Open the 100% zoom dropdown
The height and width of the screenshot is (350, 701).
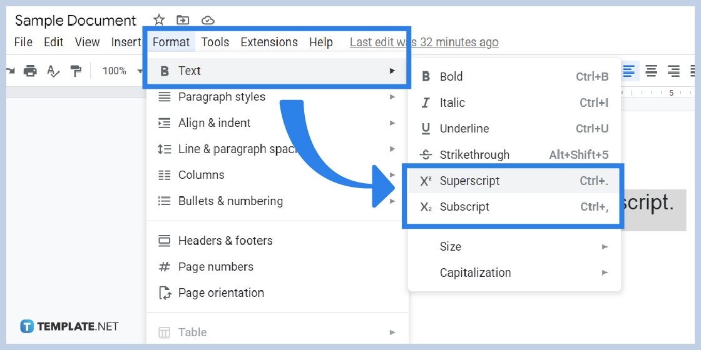[121, 71]
